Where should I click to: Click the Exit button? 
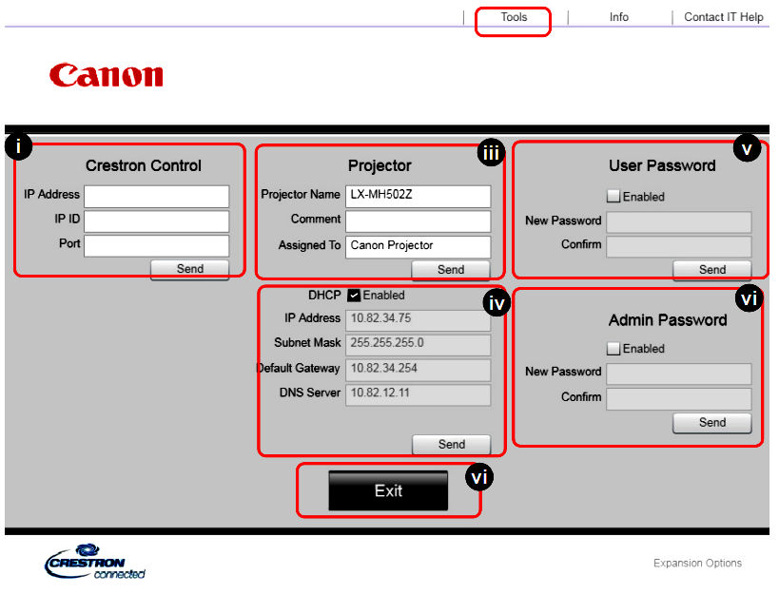[388, 490]
